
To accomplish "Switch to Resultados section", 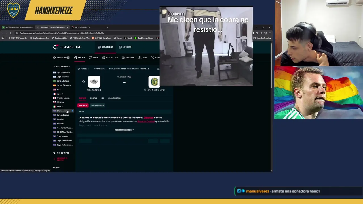I will pyautogui.click(x=105, y=47).
